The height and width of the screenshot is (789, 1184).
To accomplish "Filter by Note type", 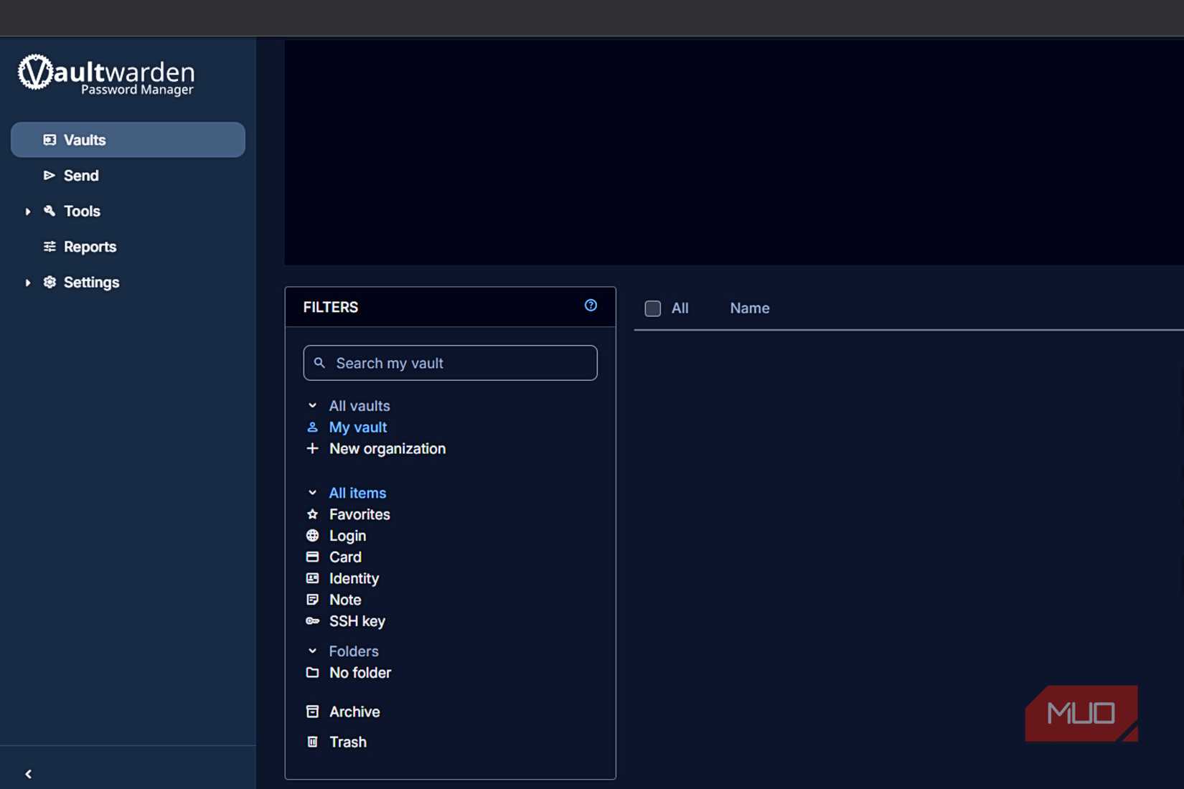I will click(x=345, y=600).
